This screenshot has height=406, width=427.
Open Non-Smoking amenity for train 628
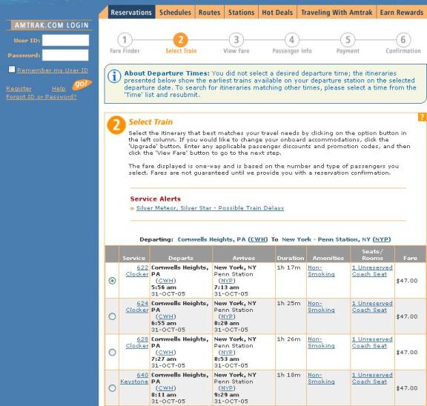[321, 342]
